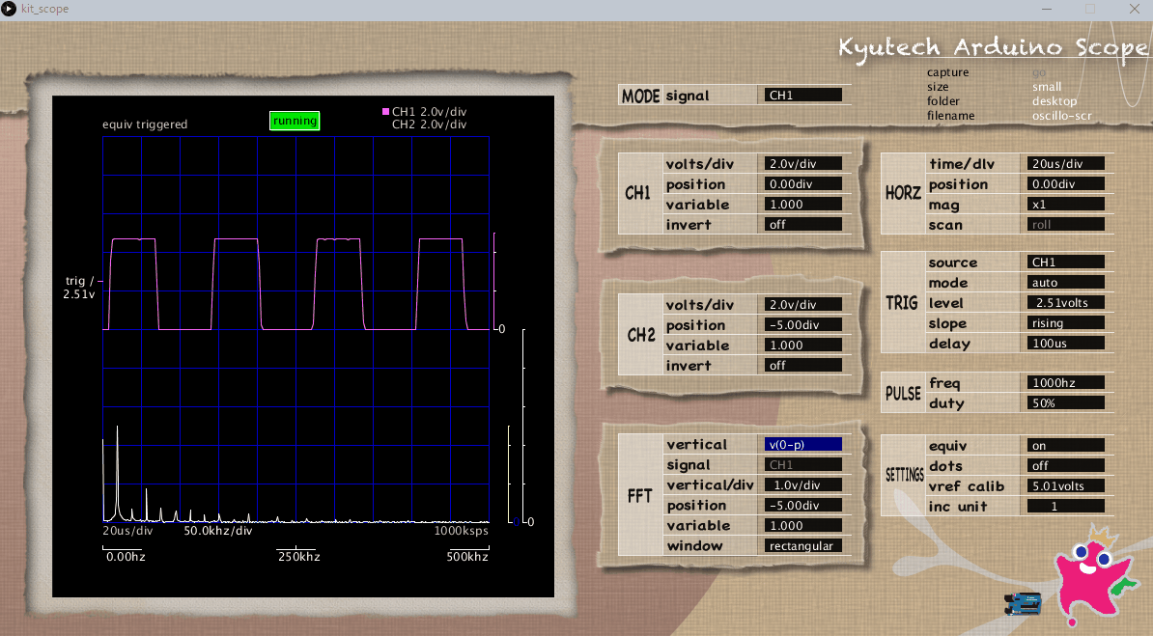Change HORZ time/div 20us/div value
Screen dimensions: 1153x636
pyautogui.click(x=1065, y=163)
